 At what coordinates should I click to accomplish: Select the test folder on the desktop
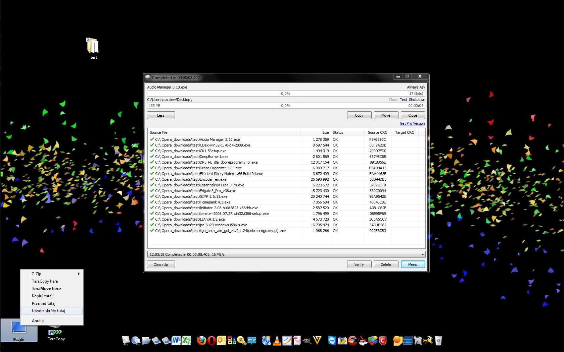click(93, 49)
